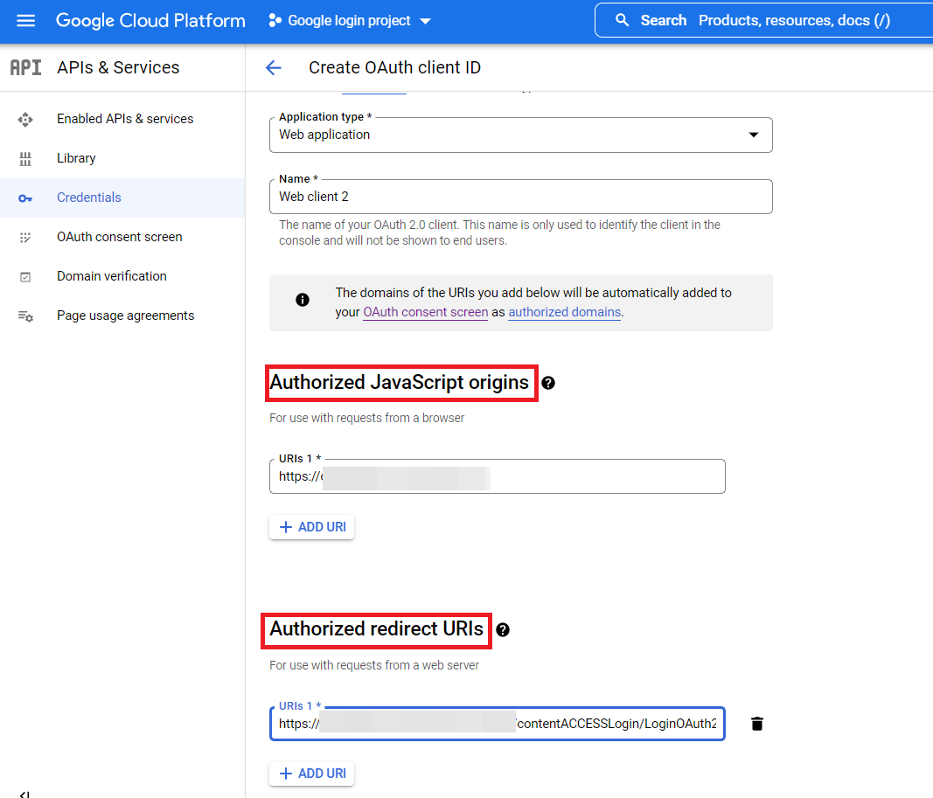Viewport: 933px width, 798px height.
Task: Click the Name field containing Web client 2
Action: click(520, 197)
